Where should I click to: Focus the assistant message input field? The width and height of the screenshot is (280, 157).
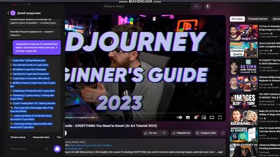29,149
